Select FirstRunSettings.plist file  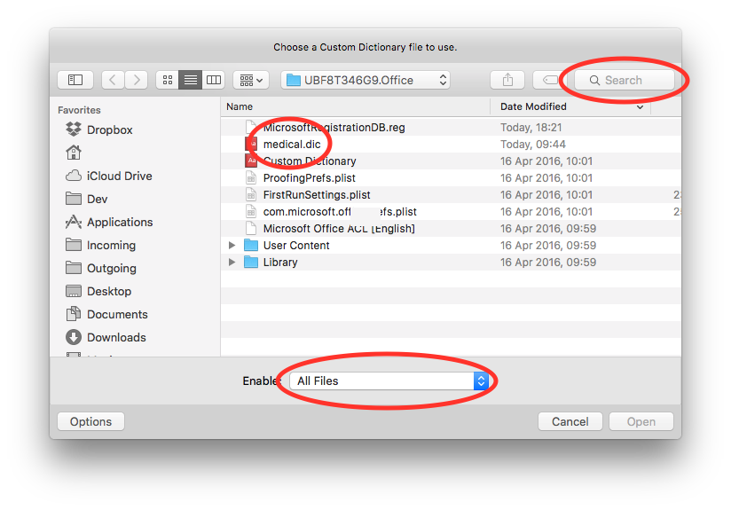point(451,195)
